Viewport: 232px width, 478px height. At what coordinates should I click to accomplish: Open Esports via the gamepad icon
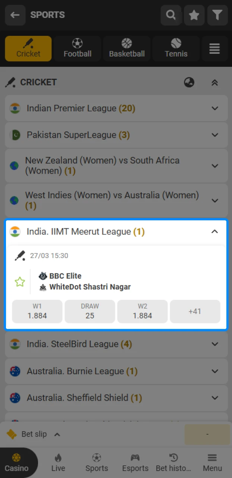(x=135, y=462)
